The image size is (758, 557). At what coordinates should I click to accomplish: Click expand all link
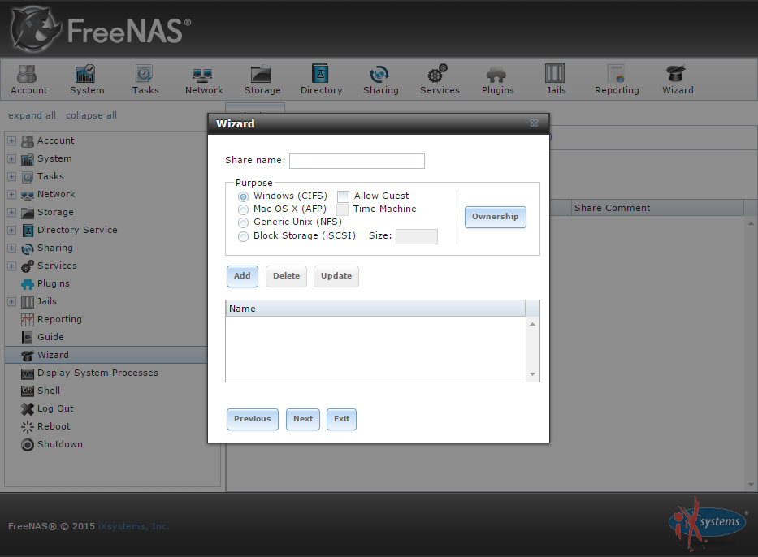tap(32, 115)
